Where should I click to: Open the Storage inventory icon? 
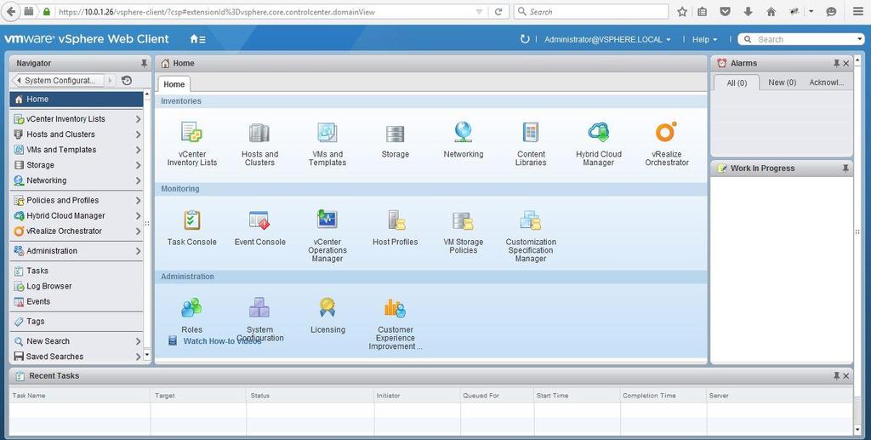[395, 134]
